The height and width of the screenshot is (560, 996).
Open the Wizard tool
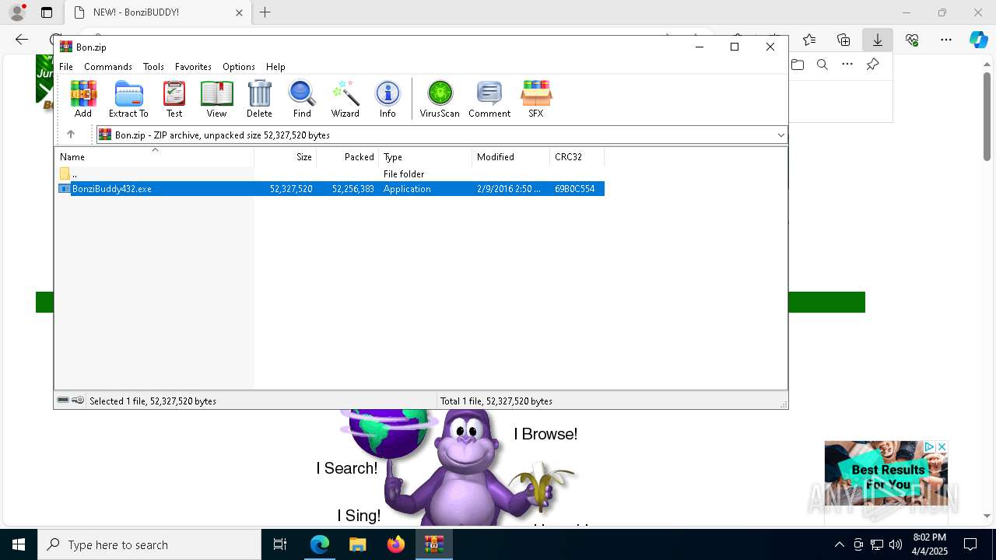[345, 98]
